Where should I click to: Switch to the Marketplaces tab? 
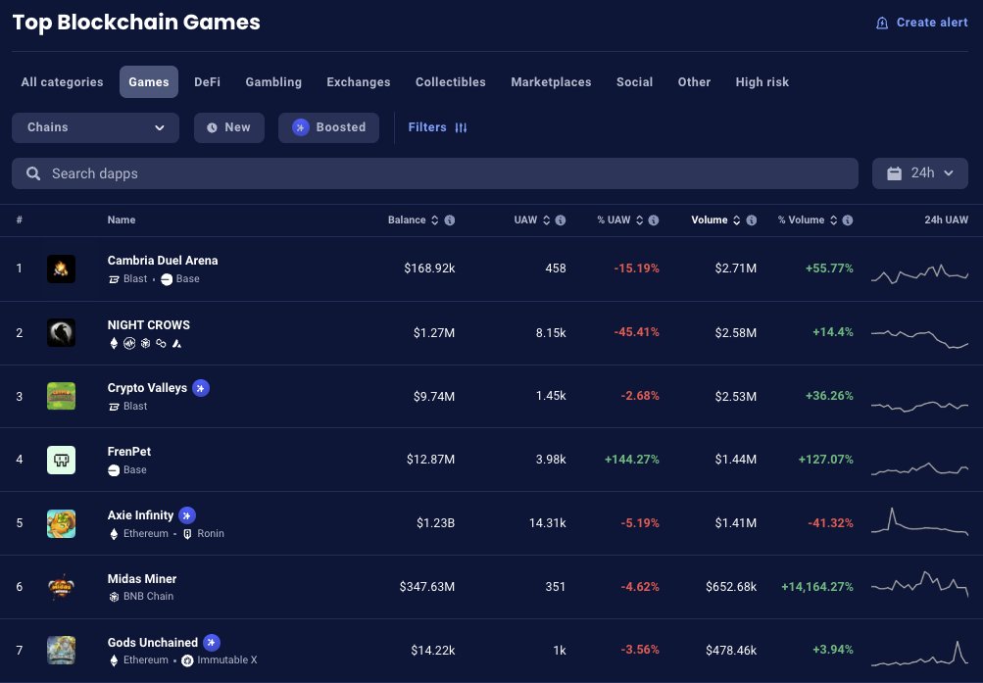coord(551,82)
